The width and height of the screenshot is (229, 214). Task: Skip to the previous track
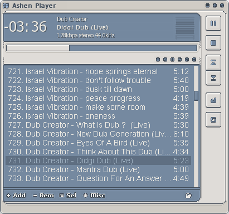[x=213, y=62]
